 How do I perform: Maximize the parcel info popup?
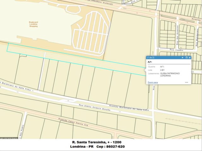[187, 58]
